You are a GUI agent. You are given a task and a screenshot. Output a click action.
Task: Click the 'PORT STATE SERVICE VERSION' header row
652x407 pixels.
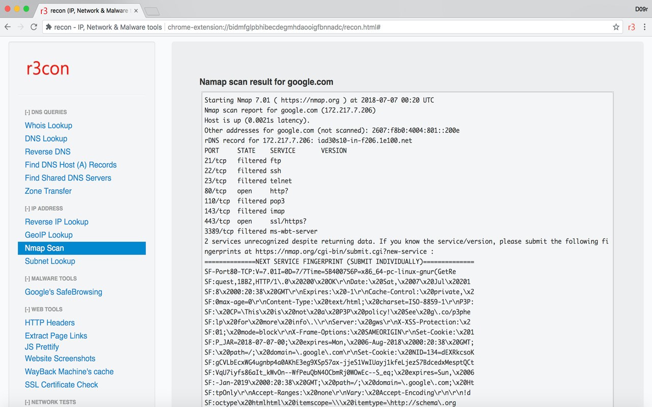(x=276, y=151)
